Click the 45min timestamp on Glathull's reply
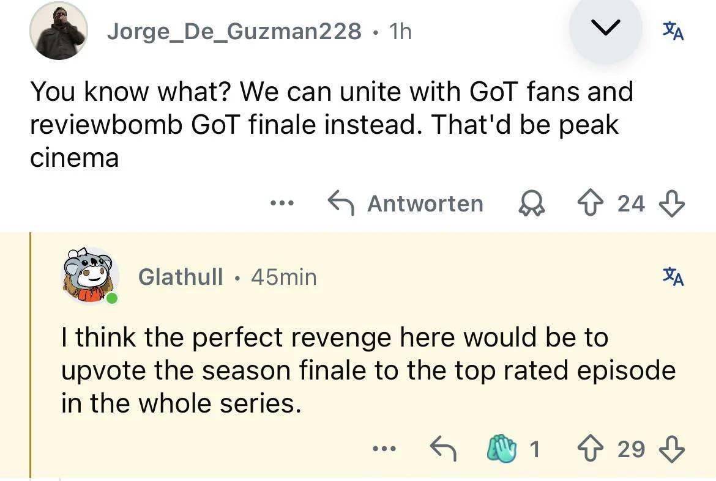This screenshot has width=716, height=481. click(284, 277)
